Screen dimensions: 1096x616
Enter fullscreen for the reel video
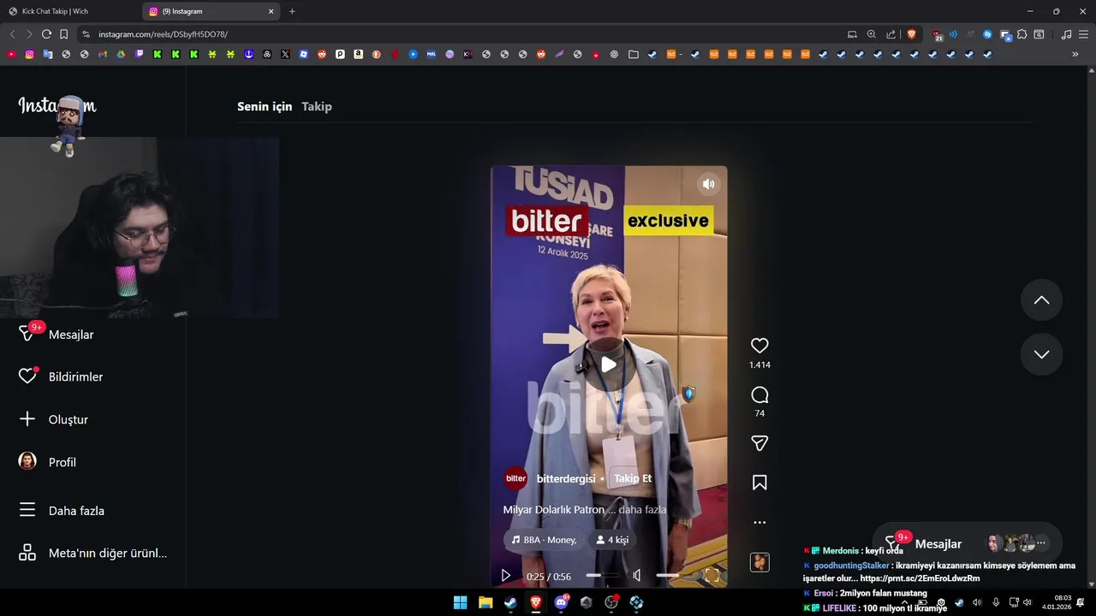pos(712,576)
